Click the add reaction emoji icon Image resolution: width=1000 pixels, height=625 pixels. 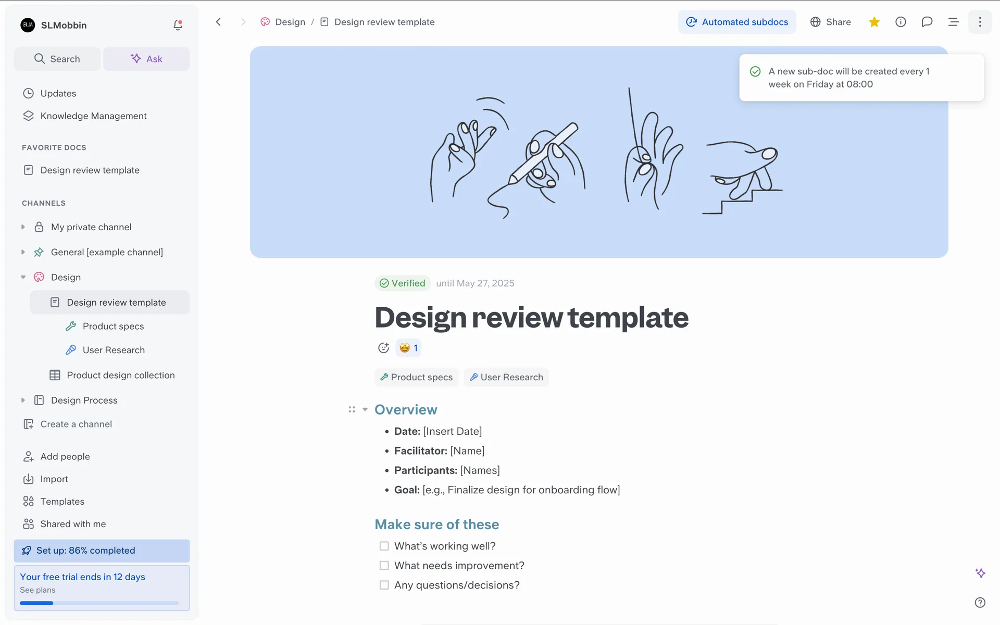click(x=383, y=348)
